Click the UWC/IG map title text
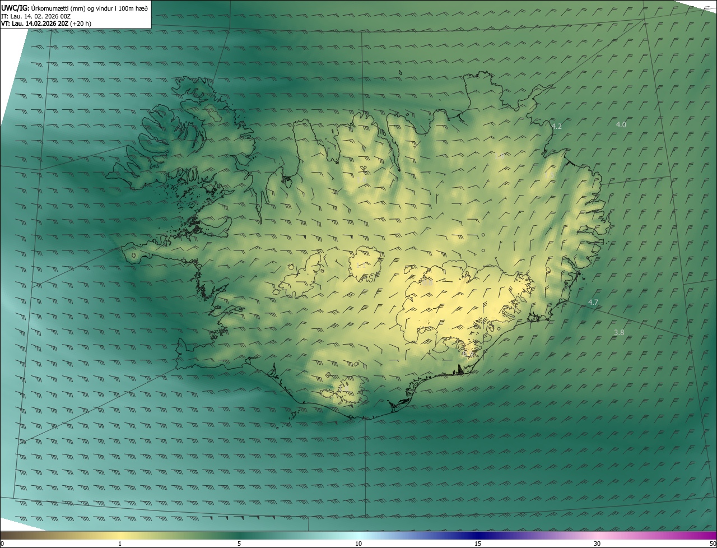 coord(75,7)
